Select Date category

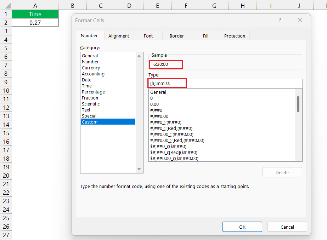pyautogui.click(x=108, y=80)
